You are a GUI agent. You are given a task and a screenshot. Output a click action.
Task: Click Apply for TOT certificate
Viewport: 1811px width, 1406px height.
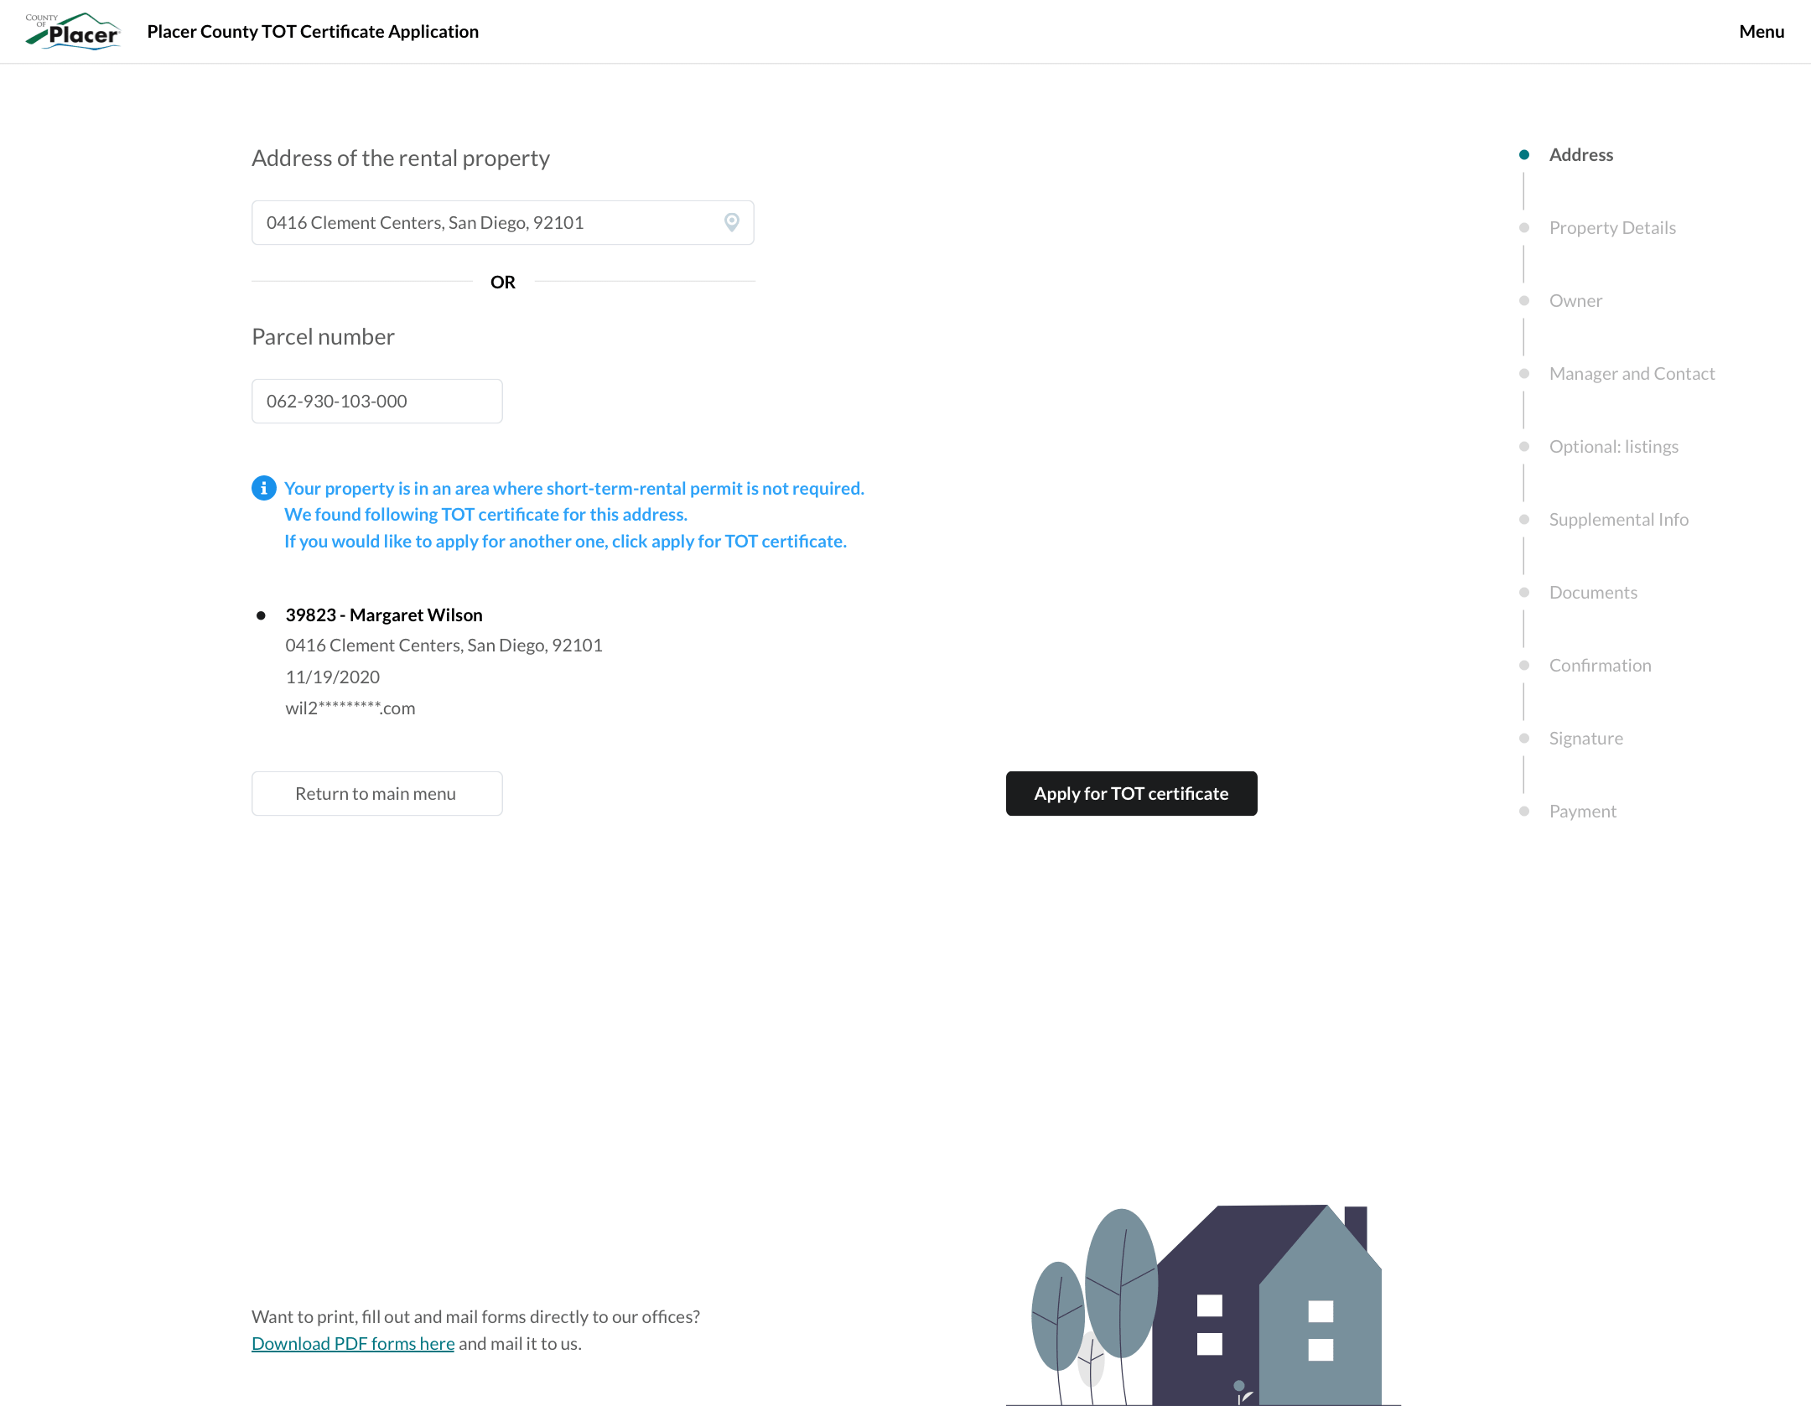click(x=1131, y=793)
